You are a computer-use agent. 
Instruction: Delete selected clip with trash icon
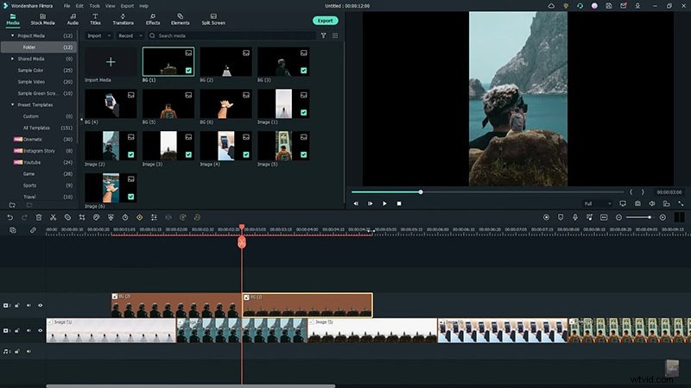(39, 217)
